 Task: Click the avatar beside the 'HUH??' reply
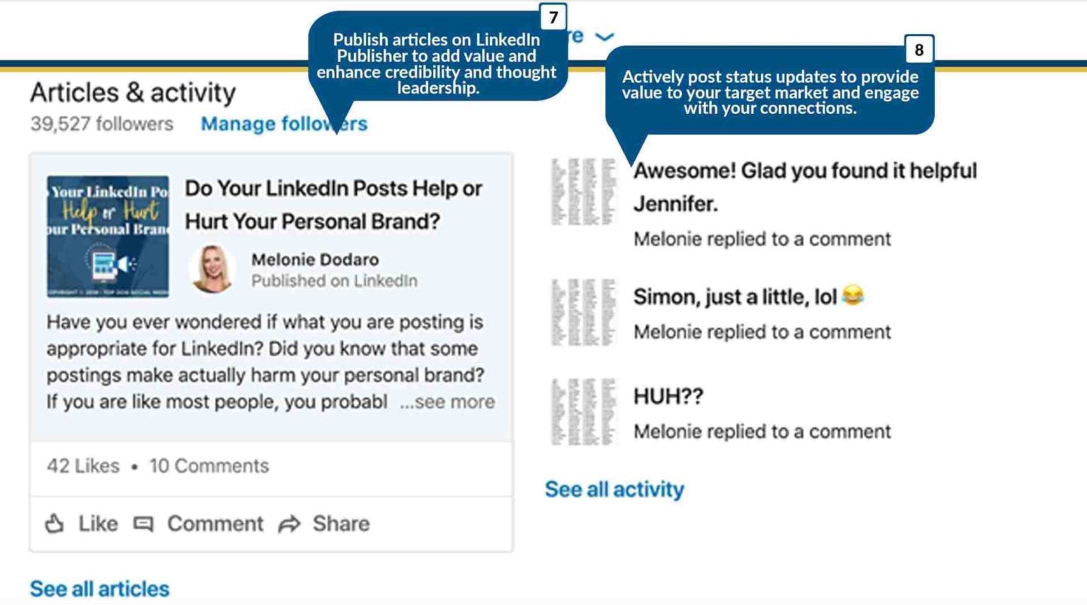tap(584, 412)
